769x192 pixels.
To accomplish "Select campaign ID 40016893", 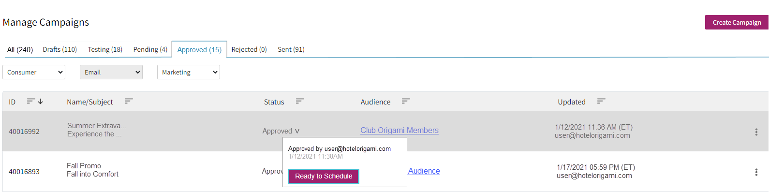I will (x=24, y=172).
